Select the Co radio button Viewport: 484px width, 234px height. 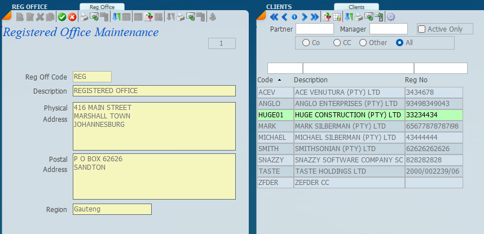pyautogui.click(x=306, y=42)
